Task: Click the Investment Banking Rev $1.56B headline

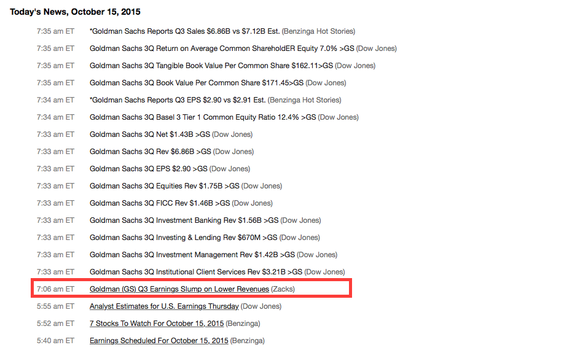Action: tap(184, 220)
